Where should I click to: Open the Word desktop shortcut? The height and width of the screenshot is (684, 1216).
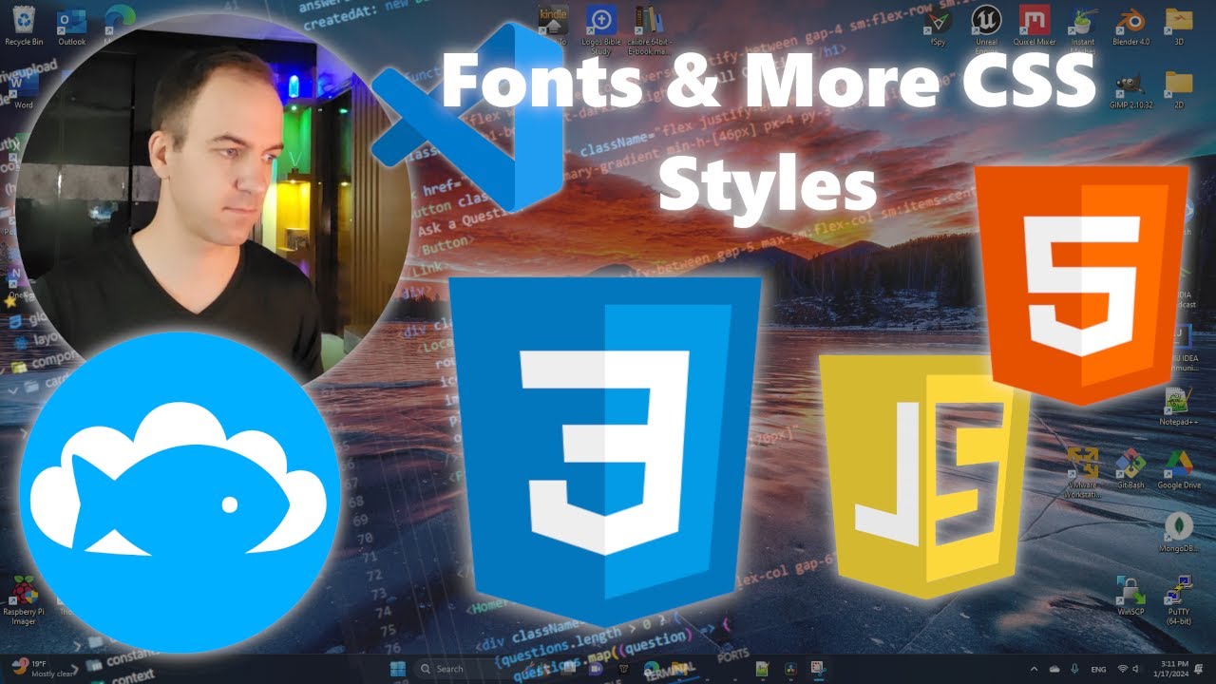point(23,91)
